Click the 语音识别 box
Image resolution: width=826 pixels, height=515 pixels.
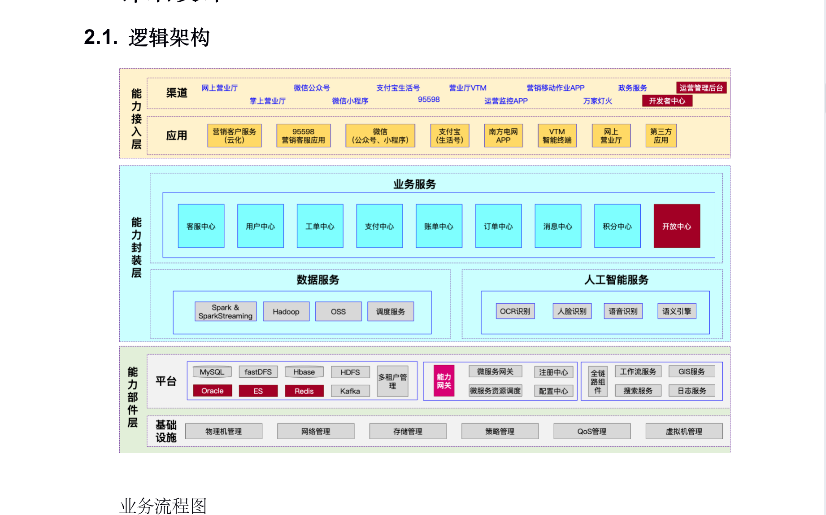(623, 311)
